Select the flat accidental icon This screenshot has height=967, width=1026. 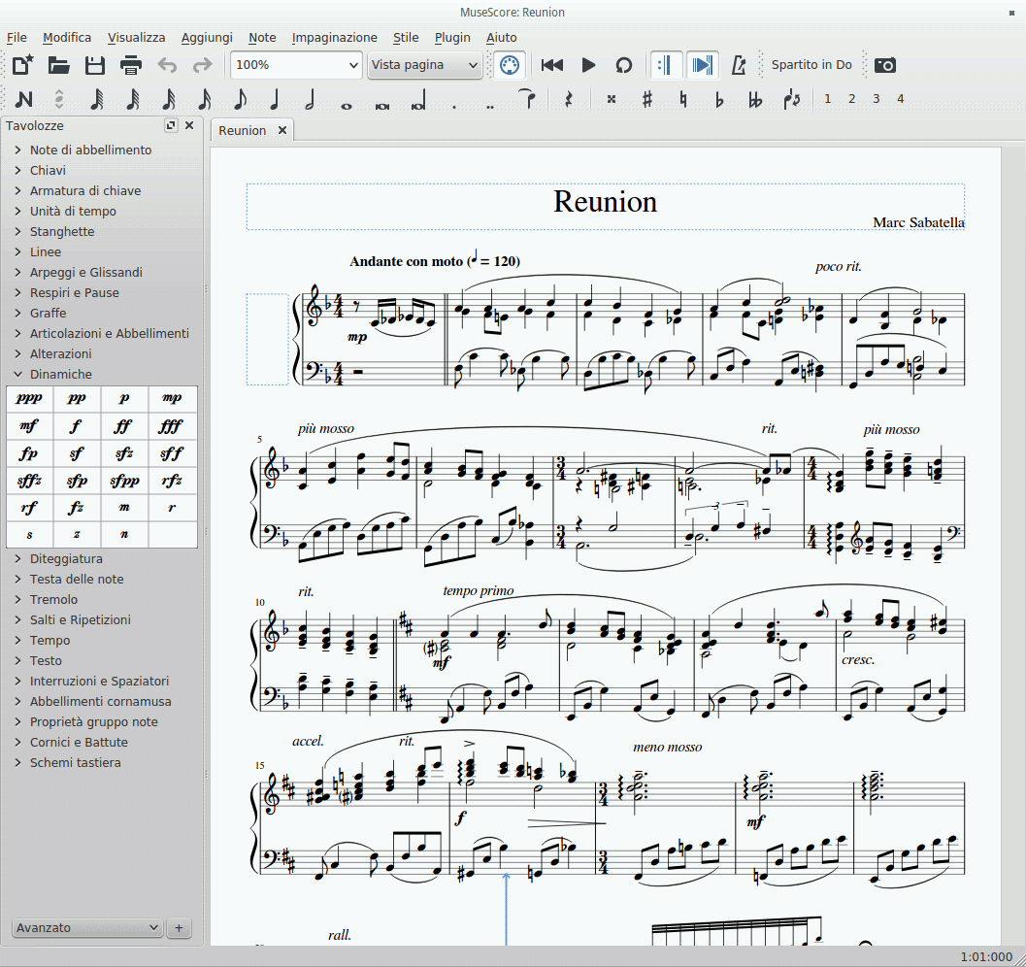(719, 99)
